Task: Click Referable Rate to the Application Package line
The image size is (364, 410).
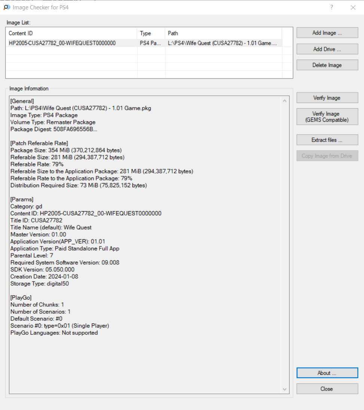Action: 71,178
